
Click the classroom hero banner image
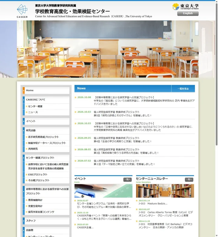point(107,49)
